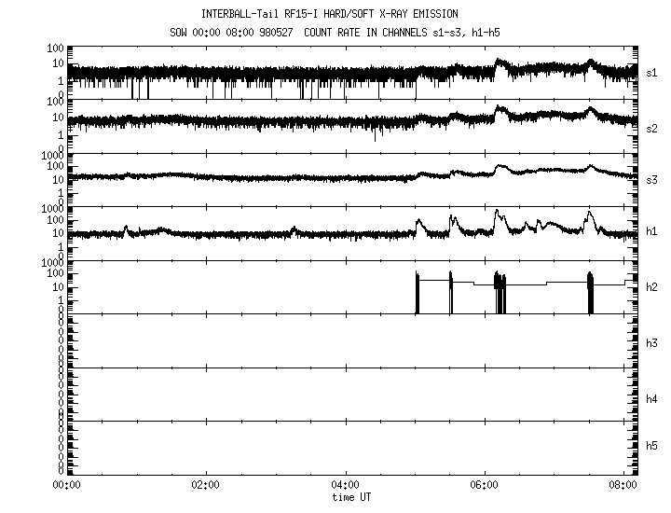
Task: Click the s1 trace bump after 06:00
Action: coord(500,63)
